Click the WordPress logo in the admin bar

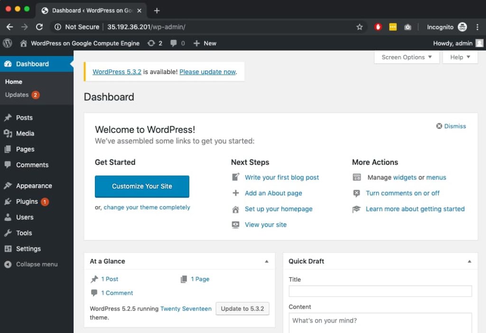click(7, 43)
